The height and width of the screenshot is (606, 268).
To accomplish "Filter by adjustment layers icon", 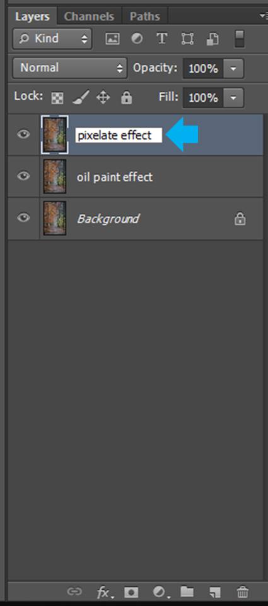I will pyautogui.click(x=136, y=39).
